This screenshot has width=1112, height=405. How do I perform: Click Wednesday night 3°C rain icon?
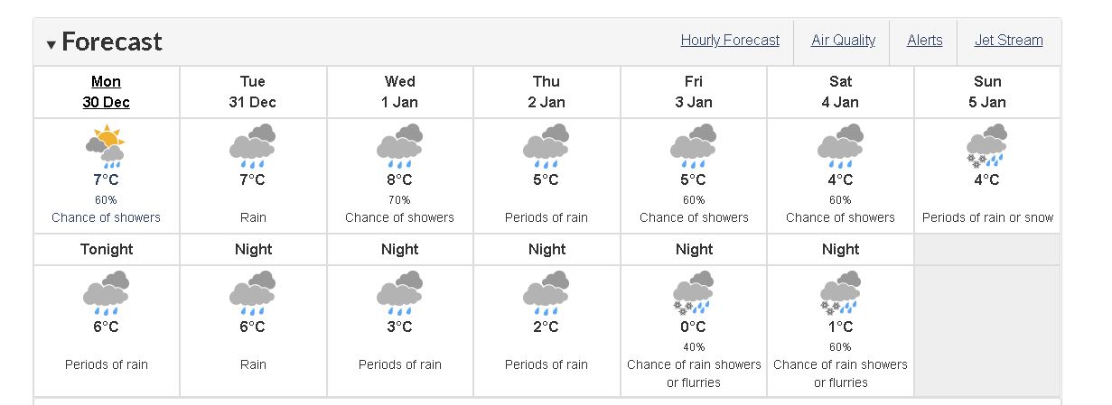coord(399,294)
